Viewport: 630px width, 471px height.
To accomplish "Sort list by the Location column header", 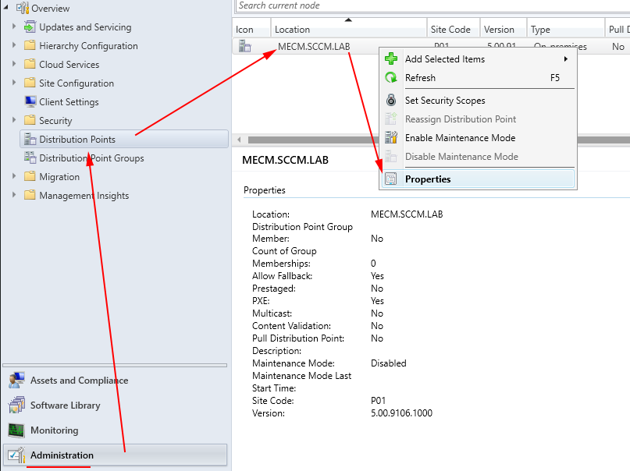I will pos(348,30).
